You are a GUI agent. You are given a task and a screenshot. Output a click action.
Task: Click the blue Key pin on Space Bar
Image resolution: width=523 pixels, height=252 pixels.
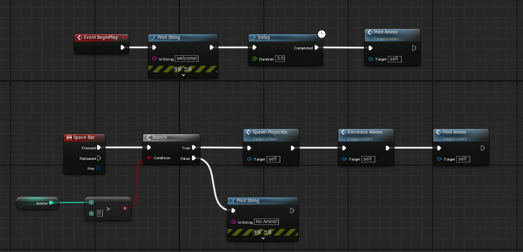pyautogui.click(x=98, y=168)
